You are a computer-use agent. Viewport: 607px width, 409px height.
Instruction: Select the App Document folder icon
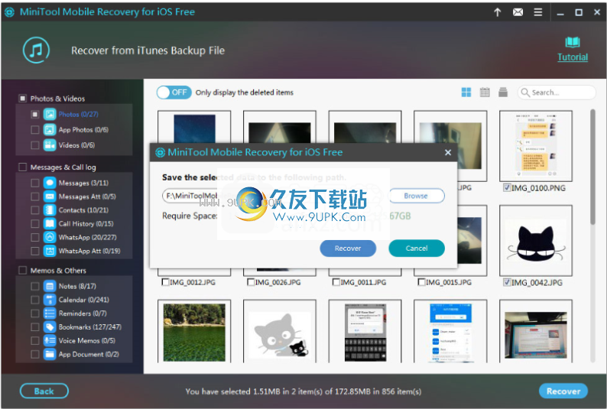(50, 354)
